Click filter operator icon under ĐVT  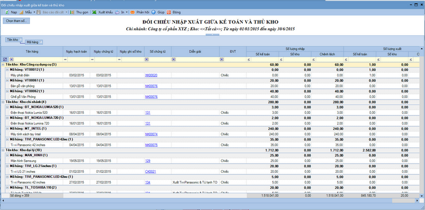(x=222, y=60)
